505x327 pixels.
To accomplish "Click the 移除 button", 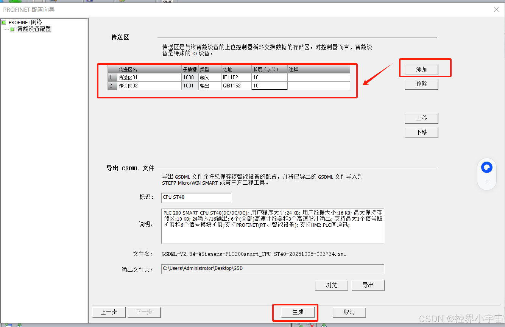I will coord(421,84).
